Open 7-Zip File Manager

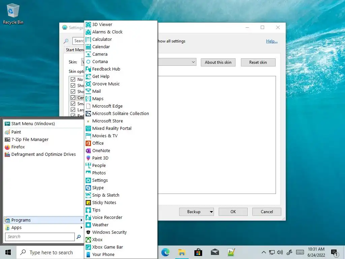(x=43, y=139)
